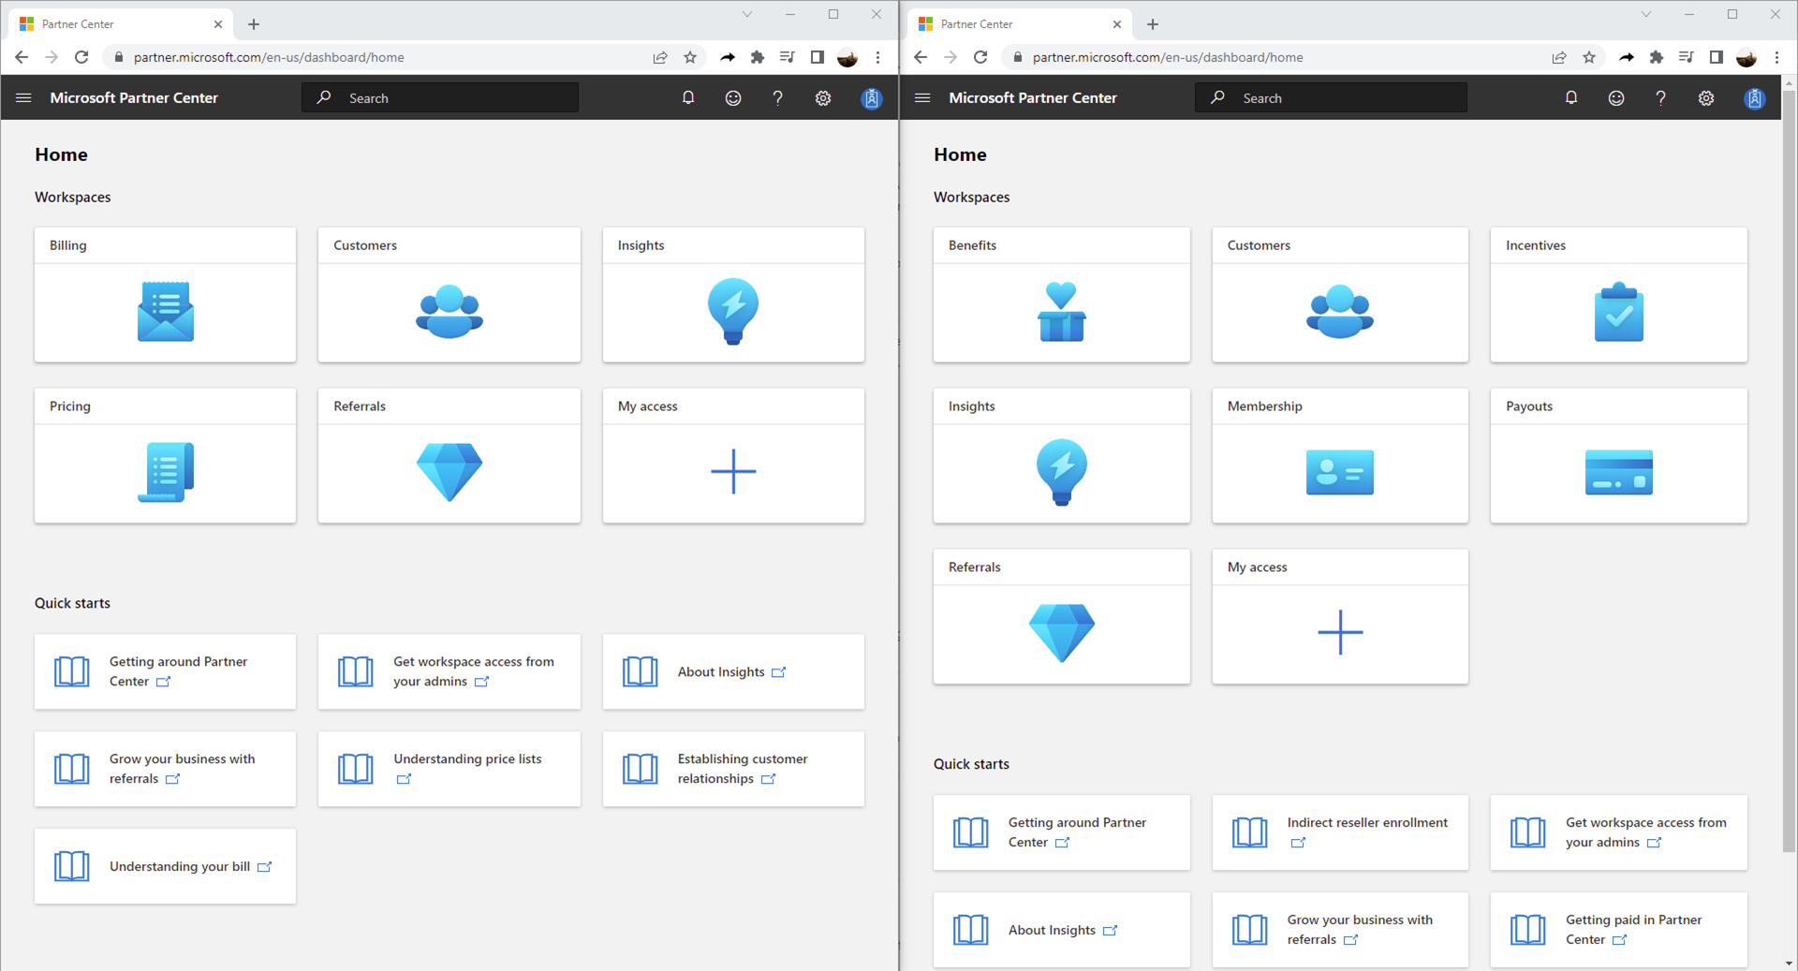
Task: Open help question mark in left window
Action: [777, 97]
